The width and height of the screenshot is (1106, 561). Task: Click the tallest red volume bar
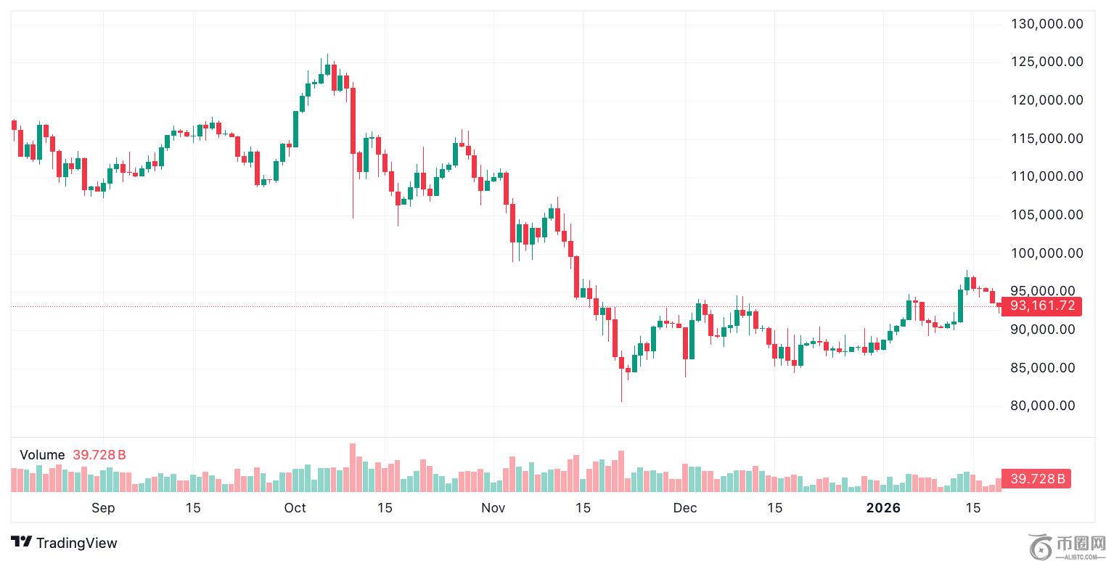[353, 468]
